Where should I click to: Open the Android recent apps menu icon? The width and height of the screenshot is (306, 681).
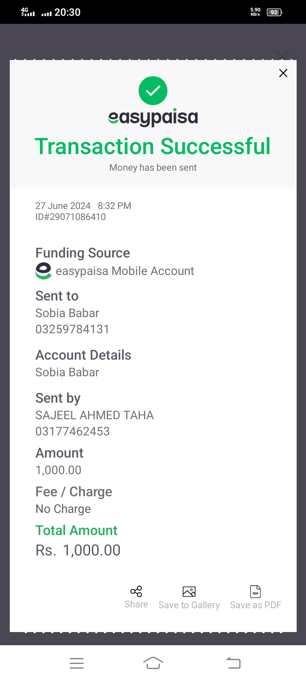point(76,663)
